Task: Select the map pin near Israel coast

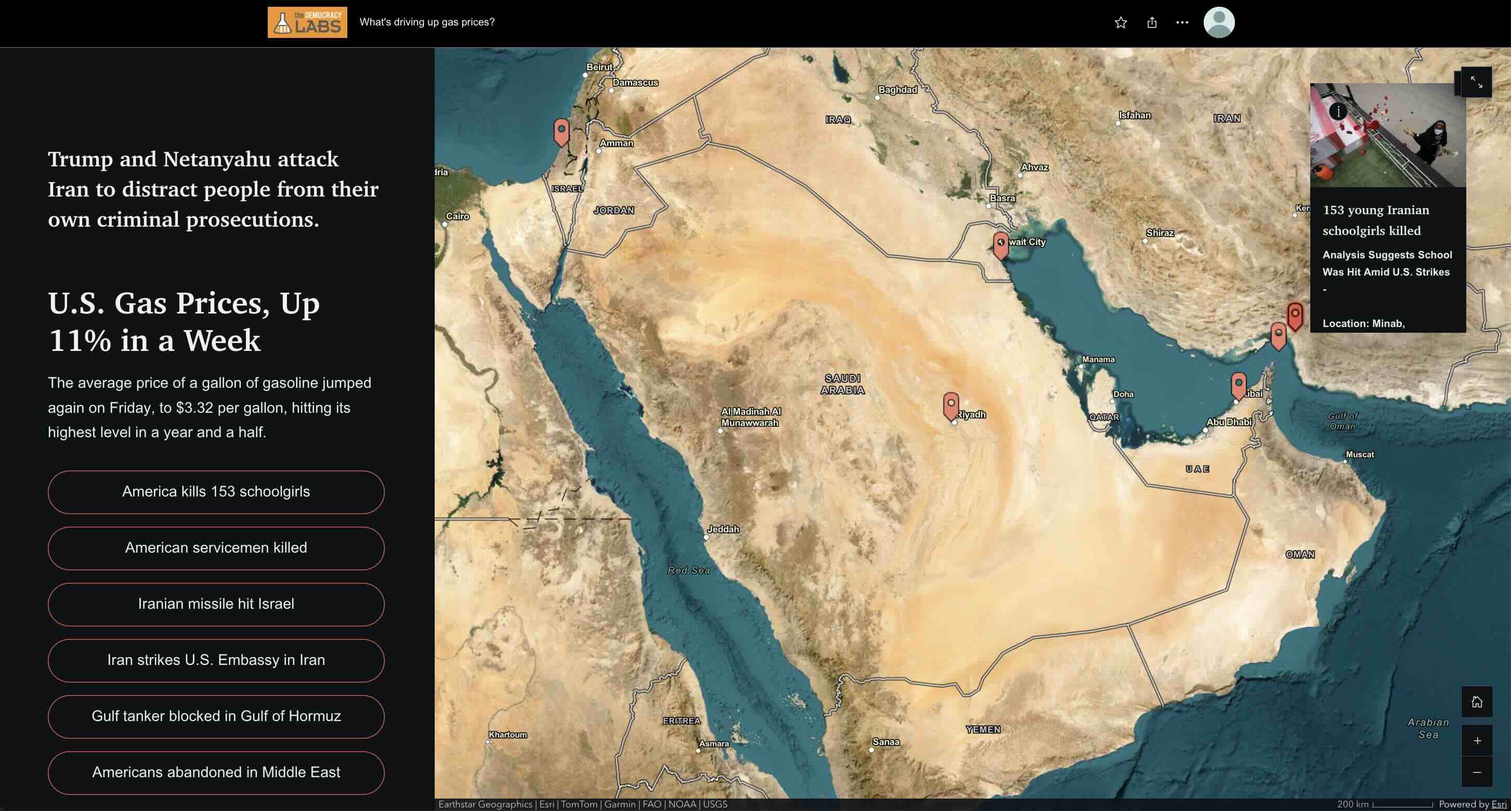Action: click(x=562, y=131)
